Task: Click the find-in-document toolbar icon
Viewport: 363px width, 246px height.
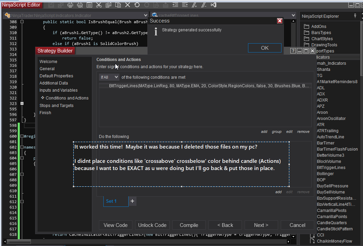Action: pos(156,5)
